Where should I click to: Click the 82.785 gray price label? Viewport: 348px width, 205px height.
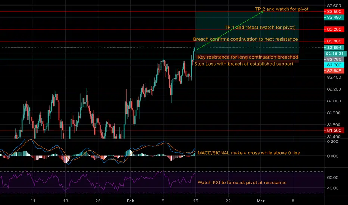click(334, 59)
